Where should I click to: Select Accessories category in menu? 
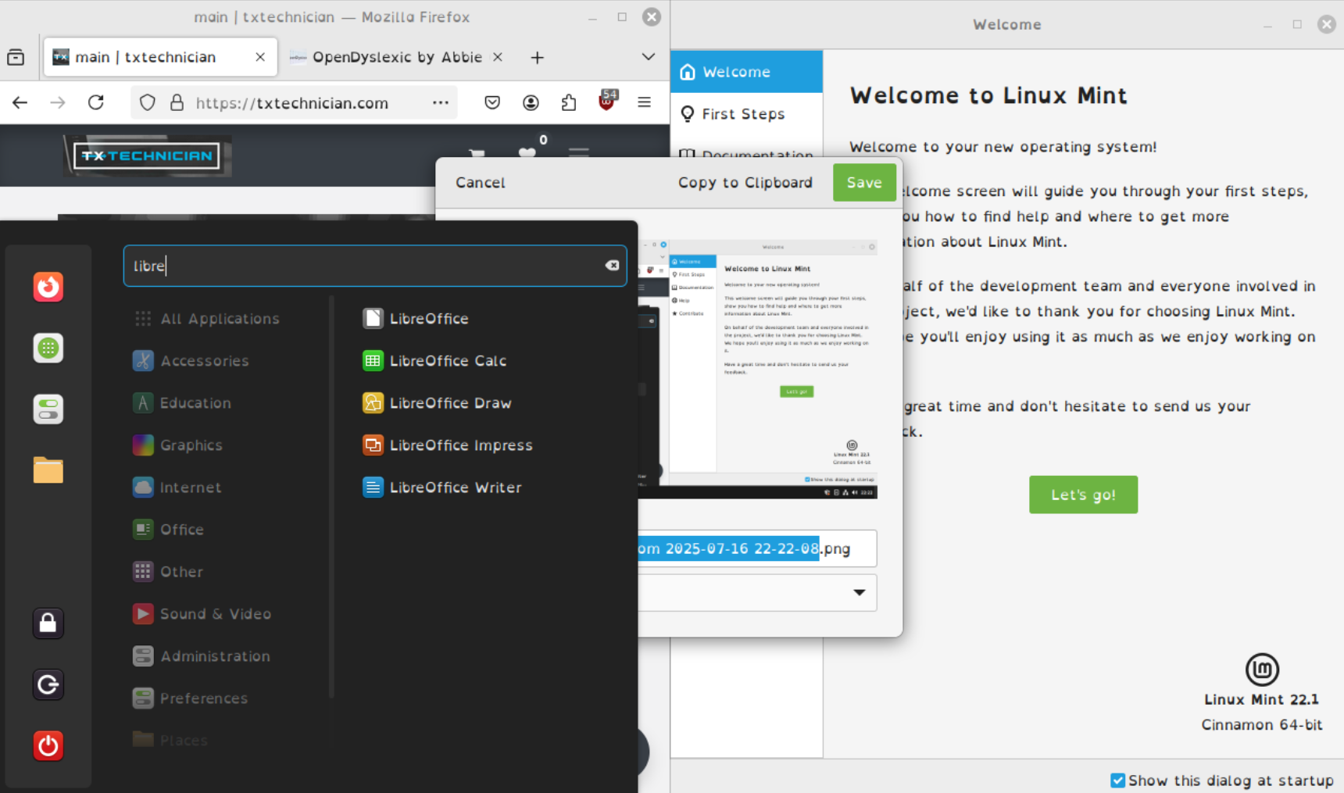(x=191, y=361)
